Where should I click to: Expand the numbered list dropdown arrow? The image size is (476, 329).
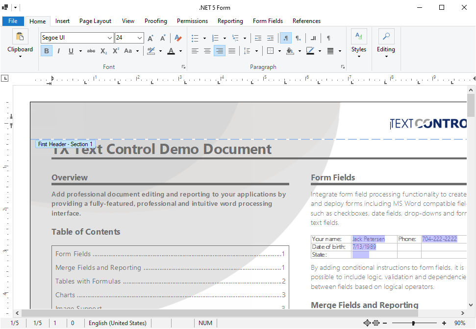pos(225,38)
